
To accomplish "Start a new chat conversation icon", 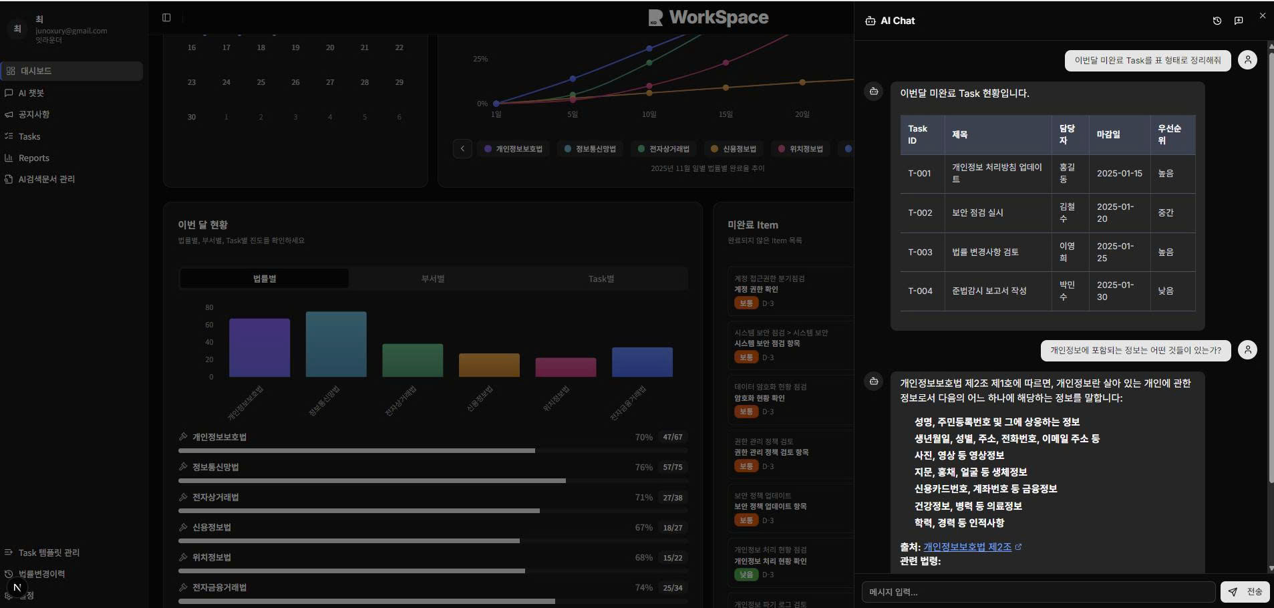I will [x=1238, y=21].
